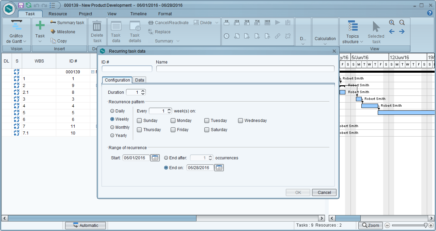Click the link tasks chain icon
This screenshot has width=436, height=231.
[278, 36]
